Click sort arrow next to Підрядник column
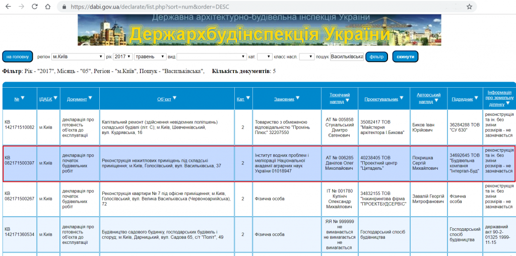Screen dimensions: 516x256 [x=476, y=98]
